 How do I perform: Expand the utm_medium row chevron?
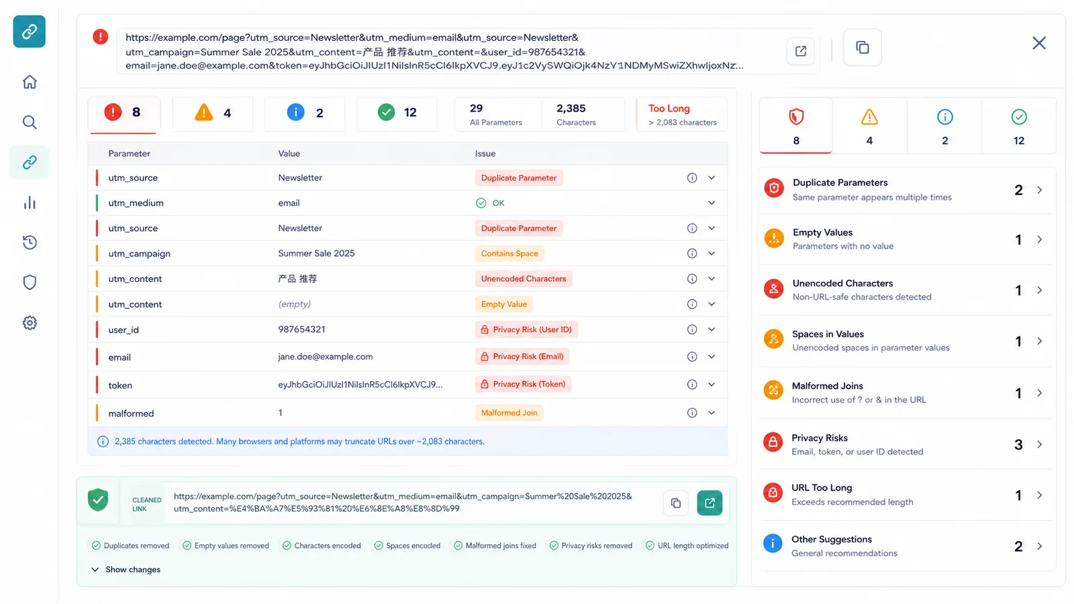pyautogui.click(x=712, y=203)
